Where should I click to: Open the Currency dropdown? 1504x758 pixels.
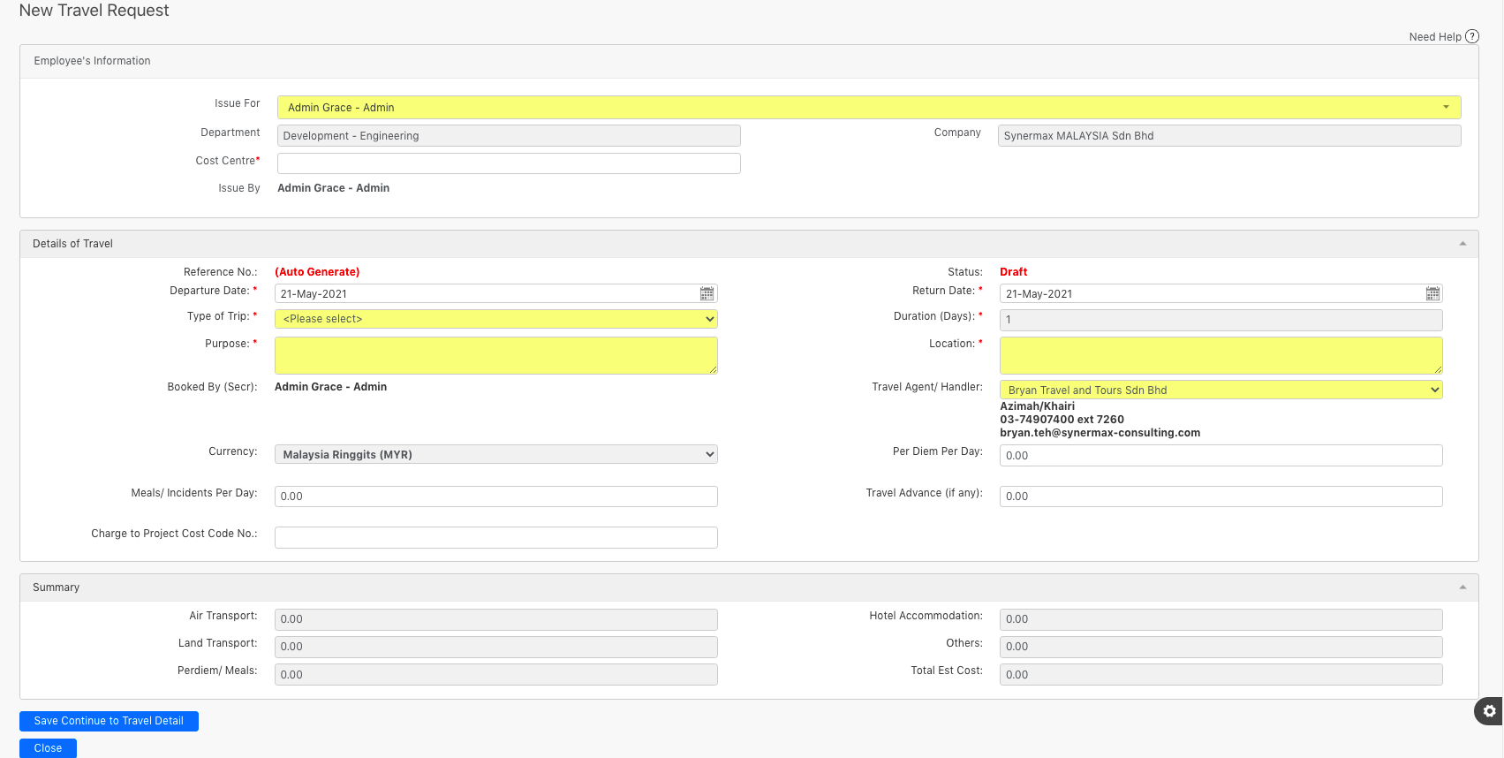coord(496,454)
